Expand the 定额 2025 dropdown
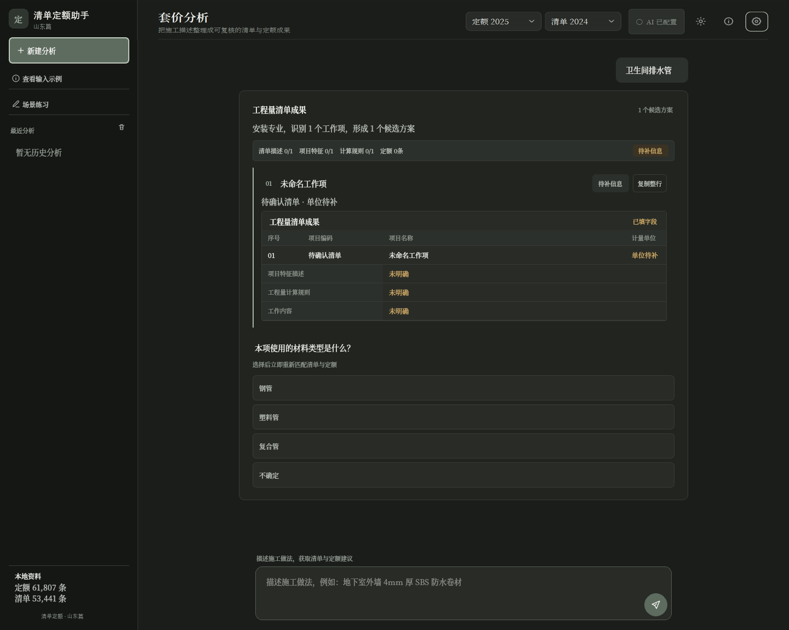This screenshot has width=789, height=630. (504, 21)
